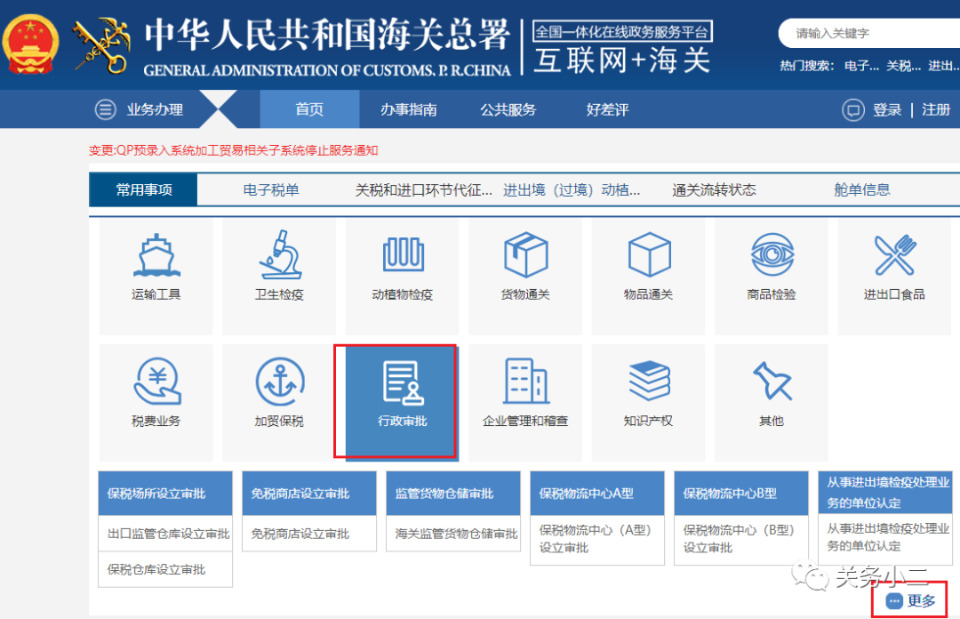
Task: Open the 进出口食品 fork and knife icon
Action: (894, 256)
